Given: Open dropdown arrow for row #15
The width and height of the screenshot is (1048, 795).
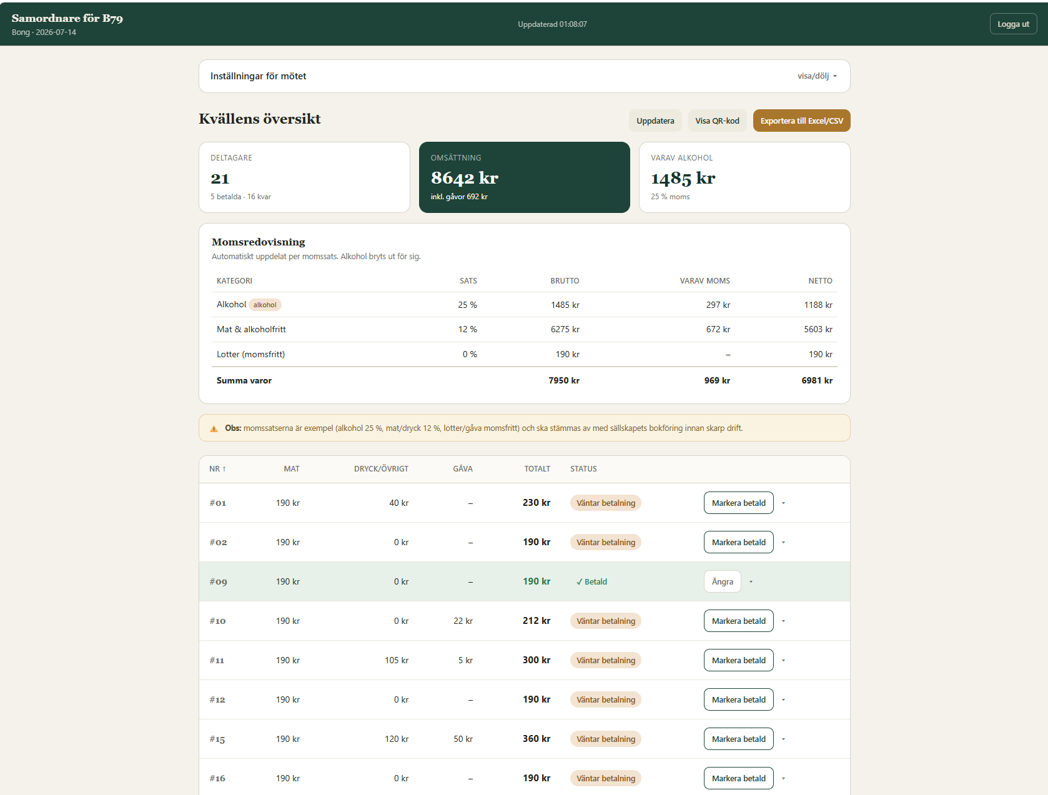Looking at the screenshot, I should (x=783, y=739).
